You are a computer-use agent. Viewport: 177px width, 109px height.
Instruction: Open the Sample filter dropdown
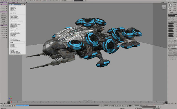(172, 12)
